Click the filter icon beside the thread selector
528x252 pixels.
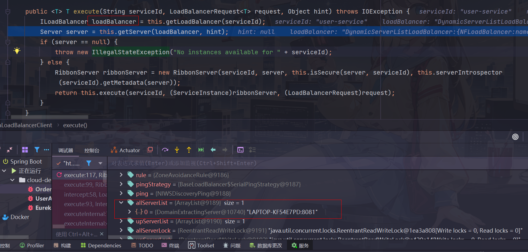pos(89,163)
